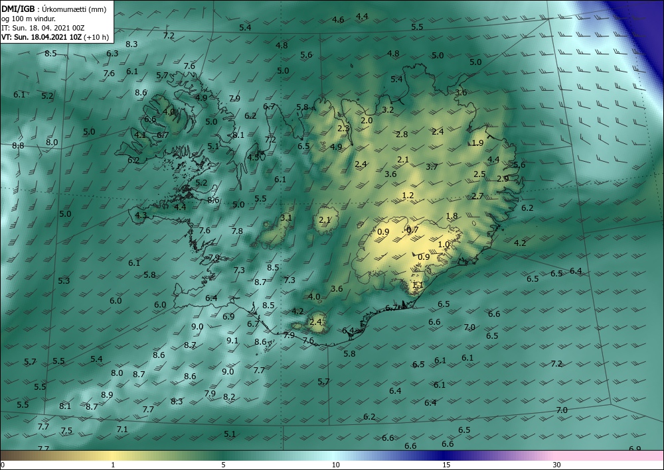Image resolution: width=664 pixels, height=470 pixels.
Task: Click the 7.8 precipitation value
Action: tap(237, 231)
